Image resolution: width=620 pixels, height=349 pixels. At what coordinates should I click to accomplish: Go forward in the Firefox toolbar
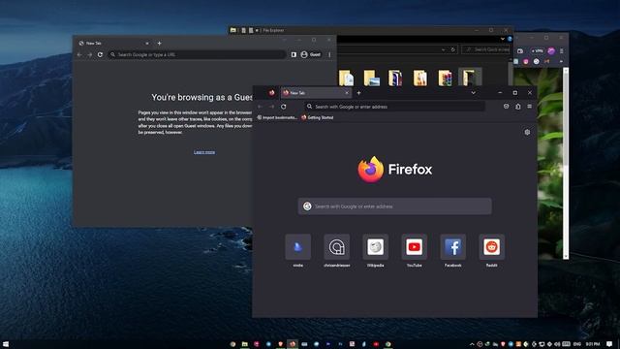pyautogui.click(x=271, y=107)
